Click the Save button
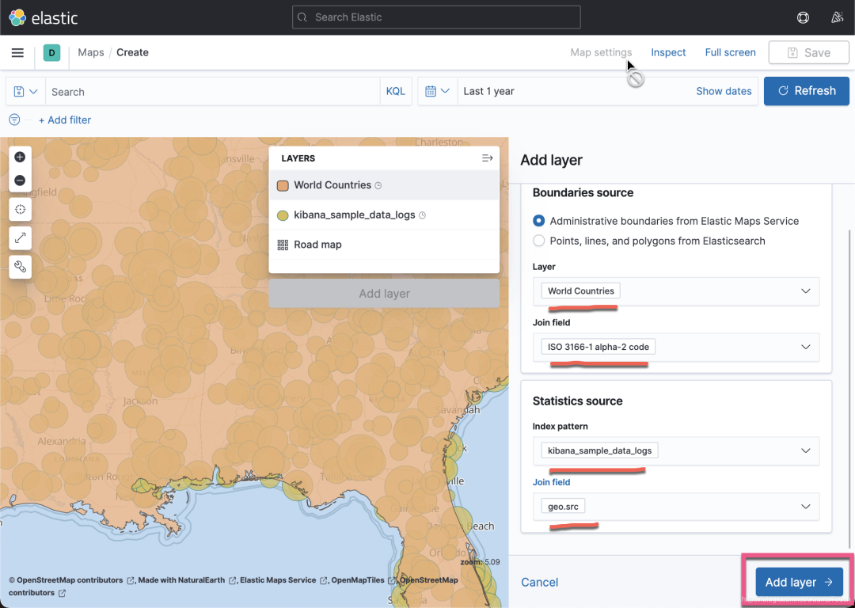Image resolution: width=855 pixels, height=608 pixels. point(808,52)
